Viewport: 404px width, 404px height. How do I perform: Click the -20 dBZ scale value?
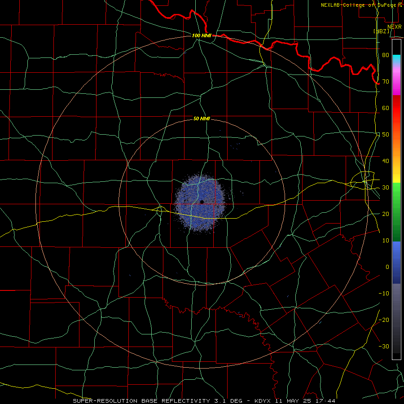[384, 320]
